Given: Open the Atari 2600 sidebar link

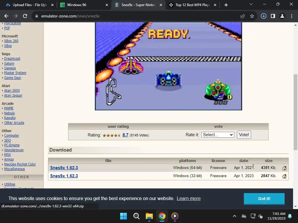Looking at the screenshot, I should [12, 91].
